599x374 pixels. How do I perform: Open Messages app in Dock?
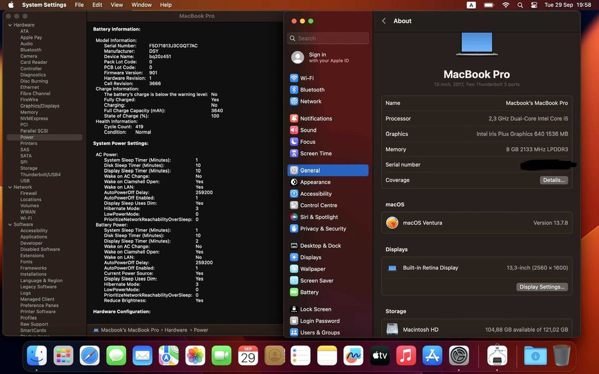tap(116, 355)
